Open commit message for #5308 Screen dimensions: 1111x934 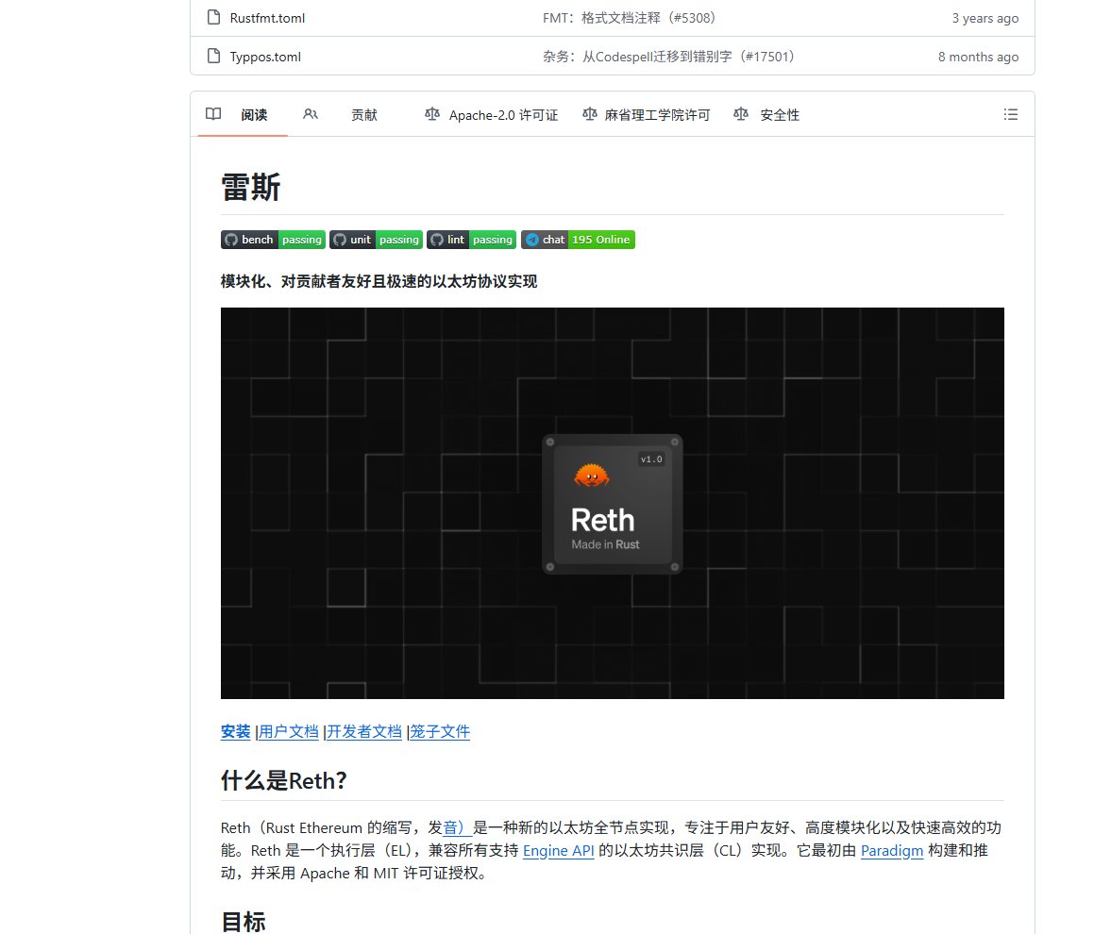[x=630, y=18]
